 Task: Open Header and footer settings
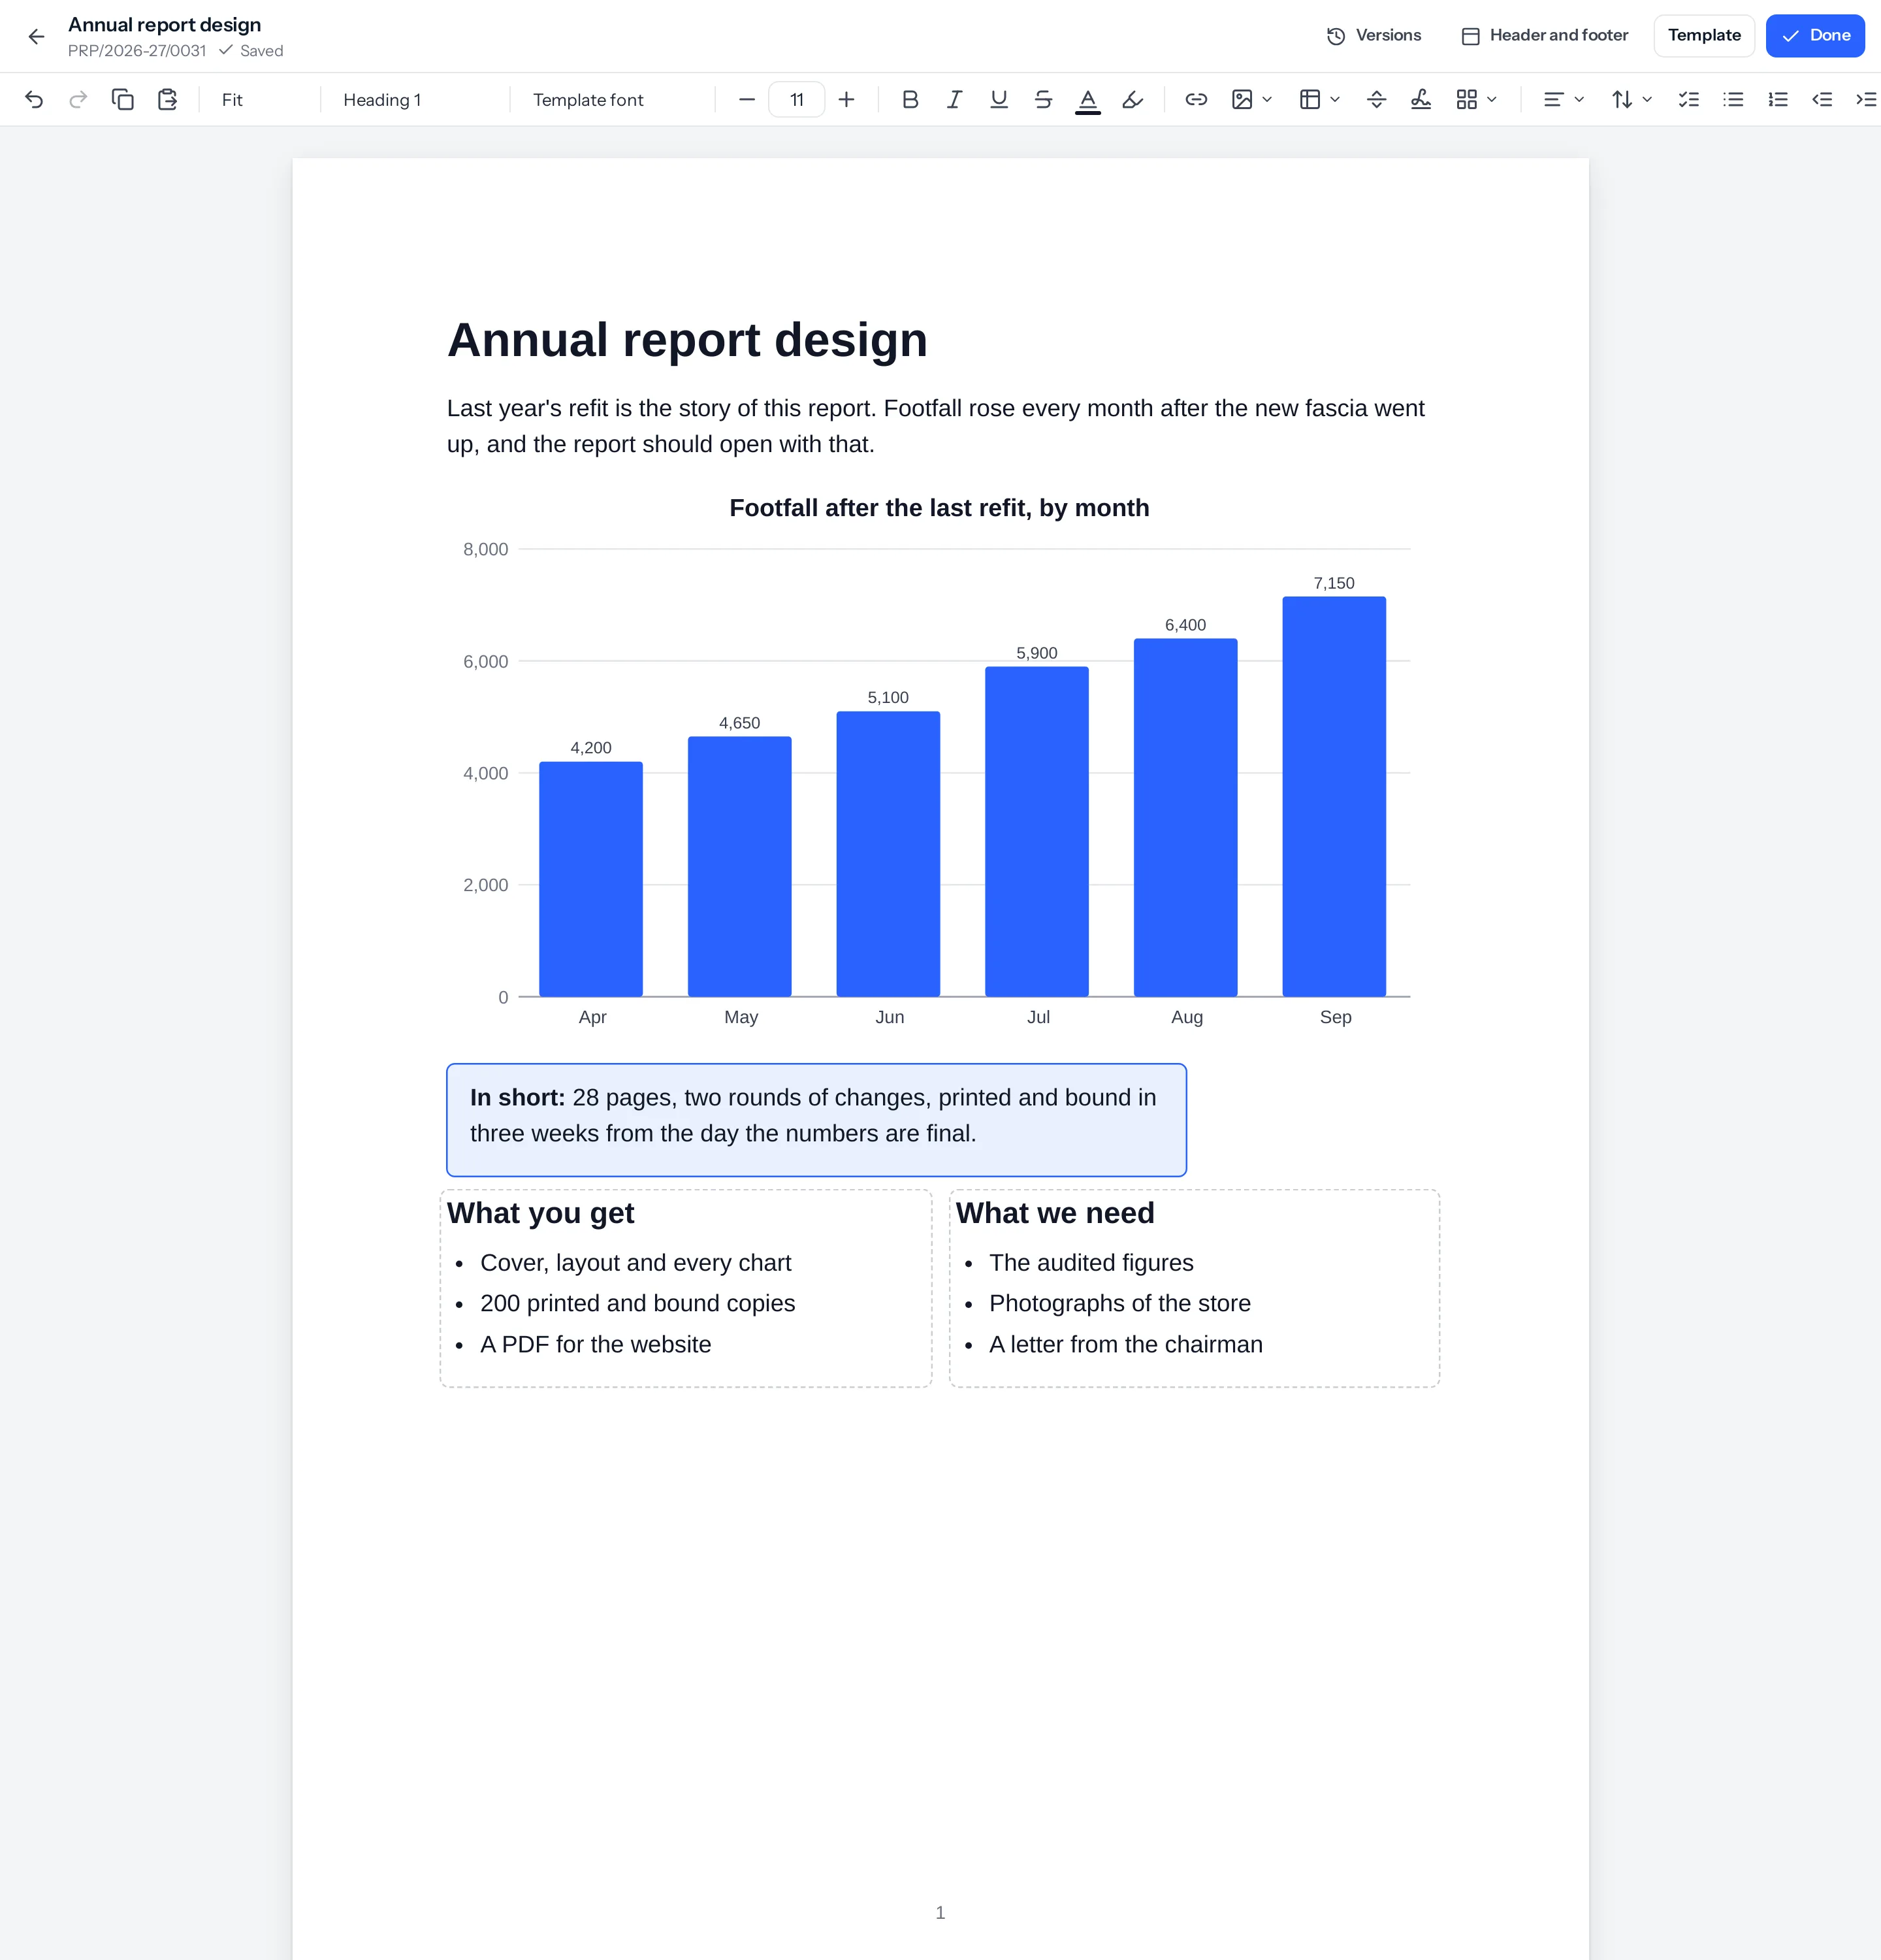click(1544, 36)
